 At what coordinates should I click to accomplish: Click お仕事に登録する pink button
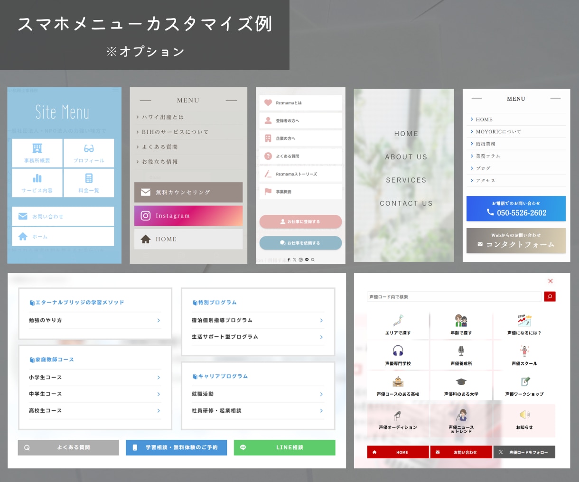coord(300,222)
